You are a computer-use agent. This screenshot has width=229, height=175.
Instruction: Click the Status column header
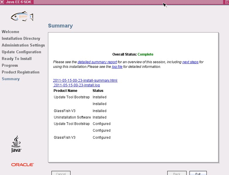pos(98,90)
